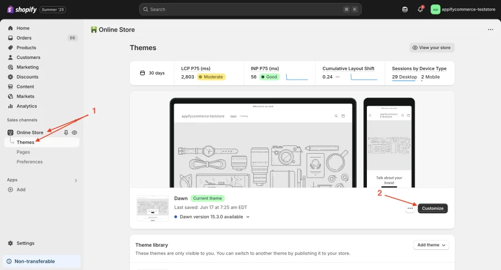The width and height of the screenshot is (501, 270).
Task: Open Dawn theme three-dot actions menu
Action: point(410,208)
